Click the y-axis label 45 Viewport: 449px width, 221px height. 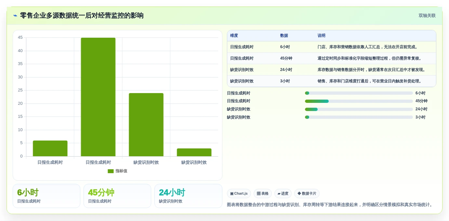coord(20,37)
